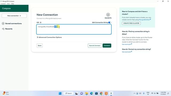Open the clock showing 11:05 PM

pos(163,93)
